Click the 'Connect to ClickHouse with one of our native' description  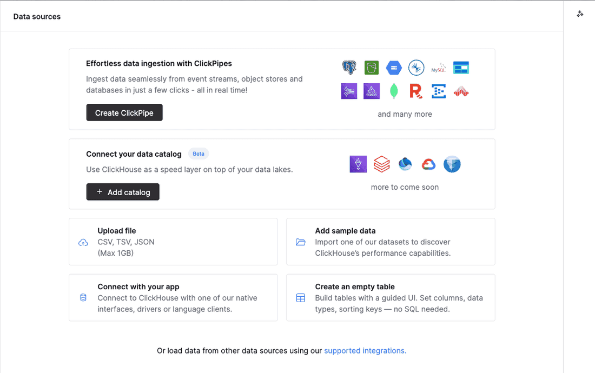177,304
